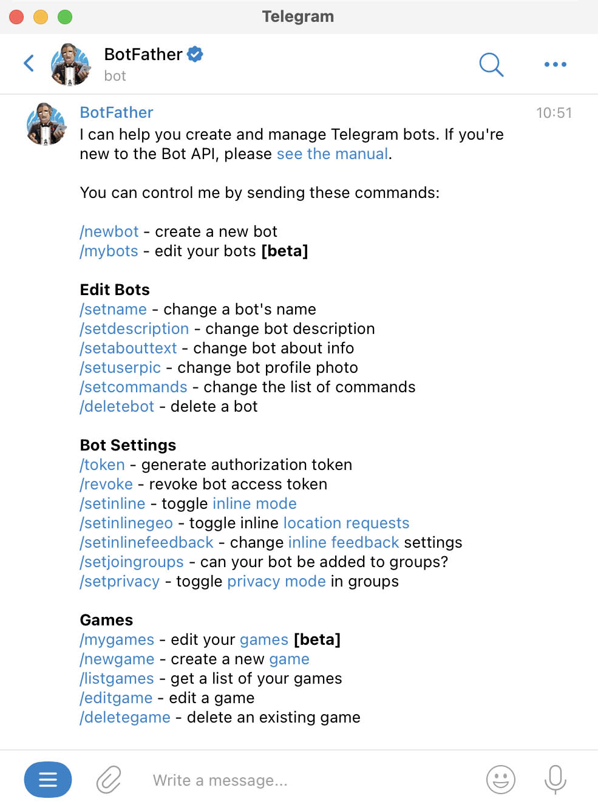The image size is (598, 810).
Task: Open the 'see the manual' link
Action: tap(332, 154)
